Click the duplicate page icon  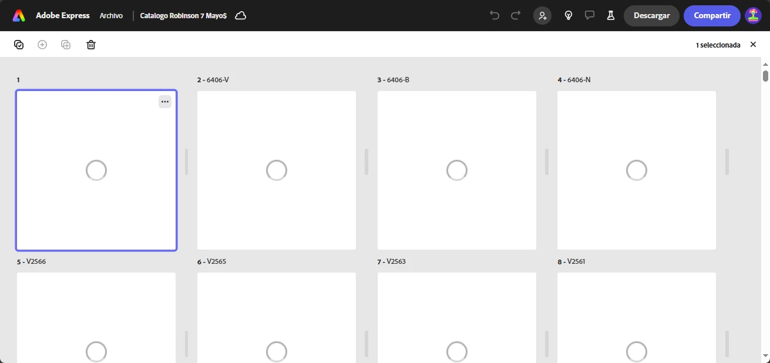(66, 45)
